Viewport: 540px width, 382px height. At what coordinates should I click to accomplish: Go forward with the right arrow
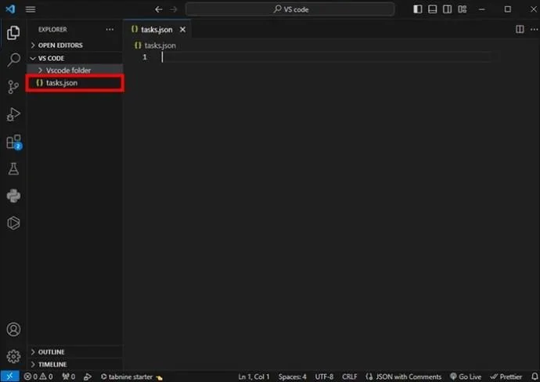[174, 9]
